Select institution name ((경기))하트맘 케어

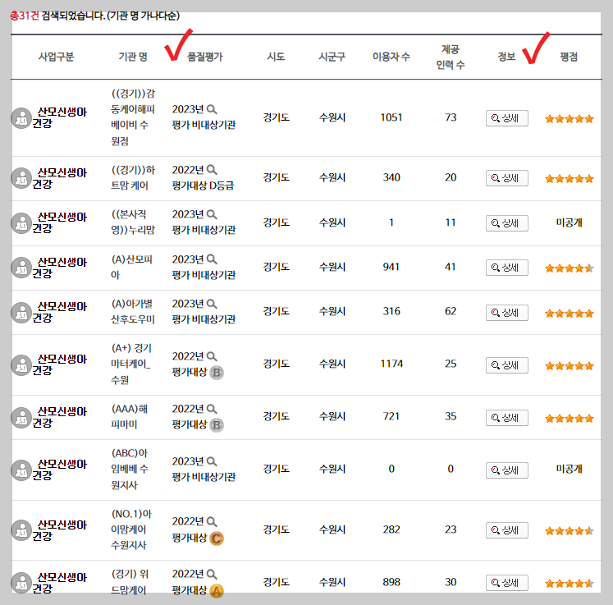(x=133, y=177)
